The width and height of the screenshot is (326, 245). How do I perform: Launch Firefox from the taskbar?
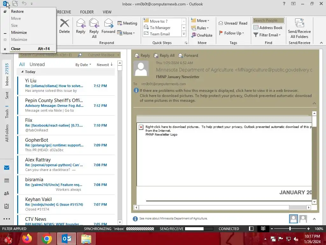click(27, 239)
